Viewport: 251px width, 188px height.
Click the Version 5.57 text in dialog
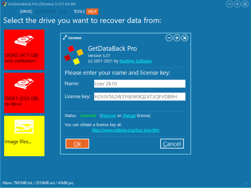click(x=99, y=56)
